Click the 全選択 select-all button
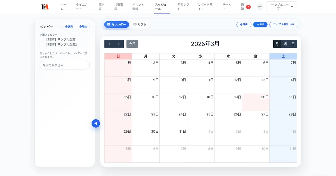336x176 pixels. tap(69, 27)
